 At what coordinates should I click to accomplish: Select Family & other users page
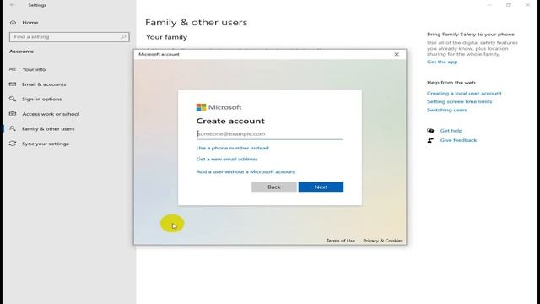(48, 128)
